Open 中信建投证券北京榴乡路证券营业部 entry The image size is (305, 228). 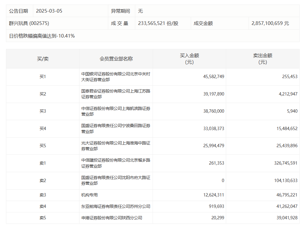(x=115, y=163)
